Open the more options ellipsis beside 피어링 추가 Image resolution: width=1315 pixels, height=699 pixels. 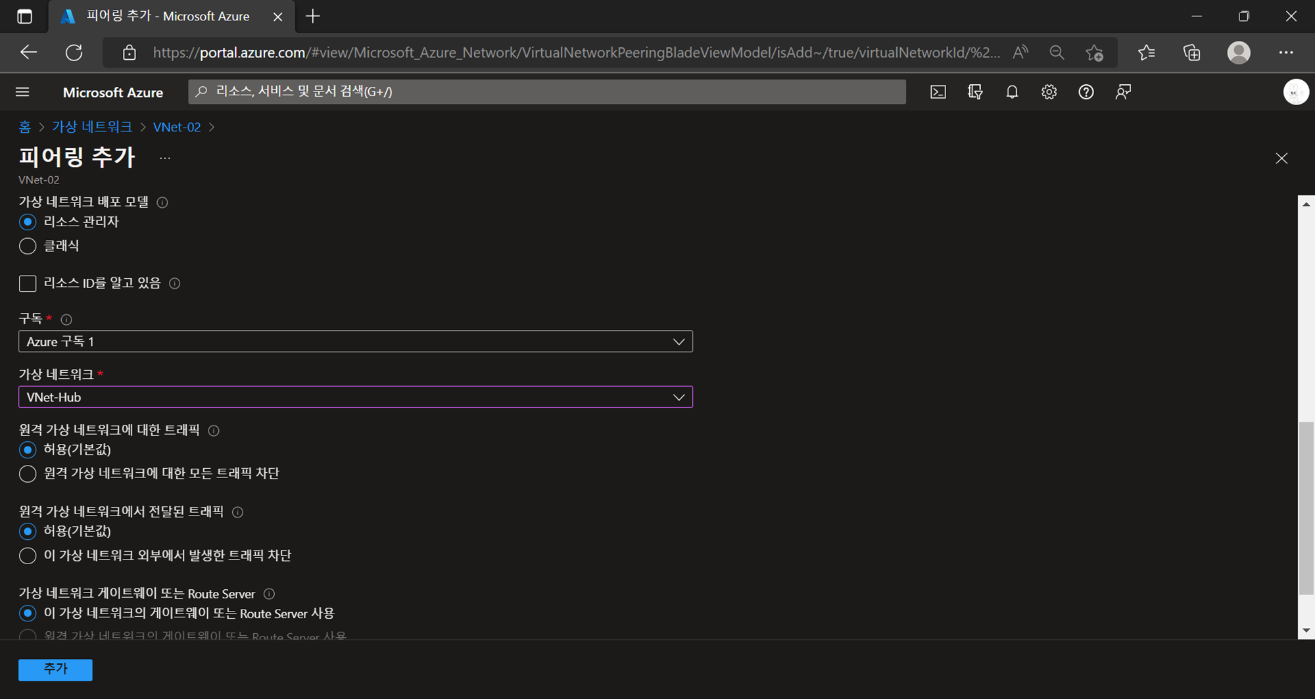pyautogui.click(x=165, y=158)
